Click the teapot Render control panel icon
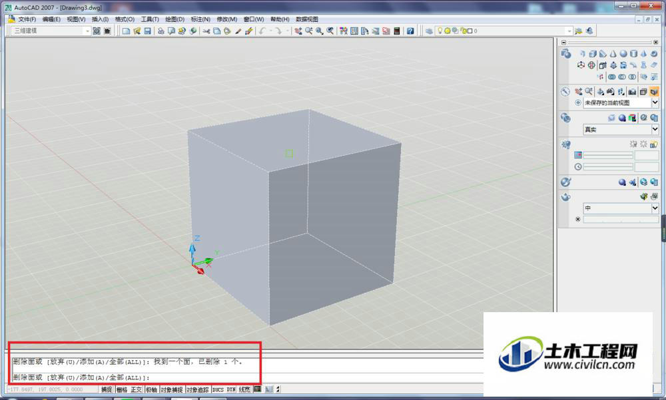Image resolution: width=666 pixels, height=400 pixels. 565,197
